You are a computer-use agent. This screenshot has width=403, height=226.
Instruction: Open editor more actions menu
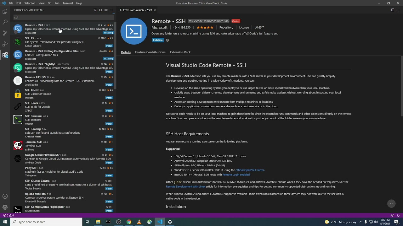tap(398, 10)
